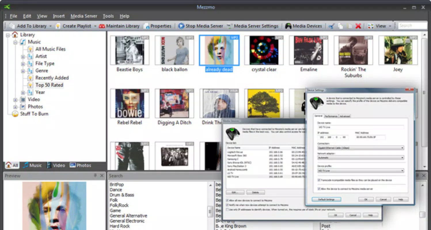The image size is (431, 230).
Task: Close the Preview panel
Action: [102, 175]
